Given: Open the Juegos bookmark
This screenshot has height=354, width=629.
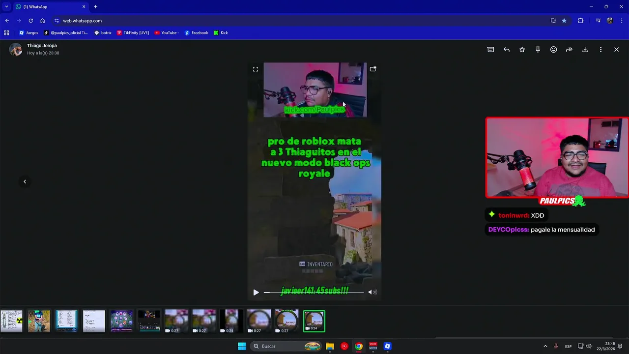Looking at the screenshot, I should pos(29,33).
